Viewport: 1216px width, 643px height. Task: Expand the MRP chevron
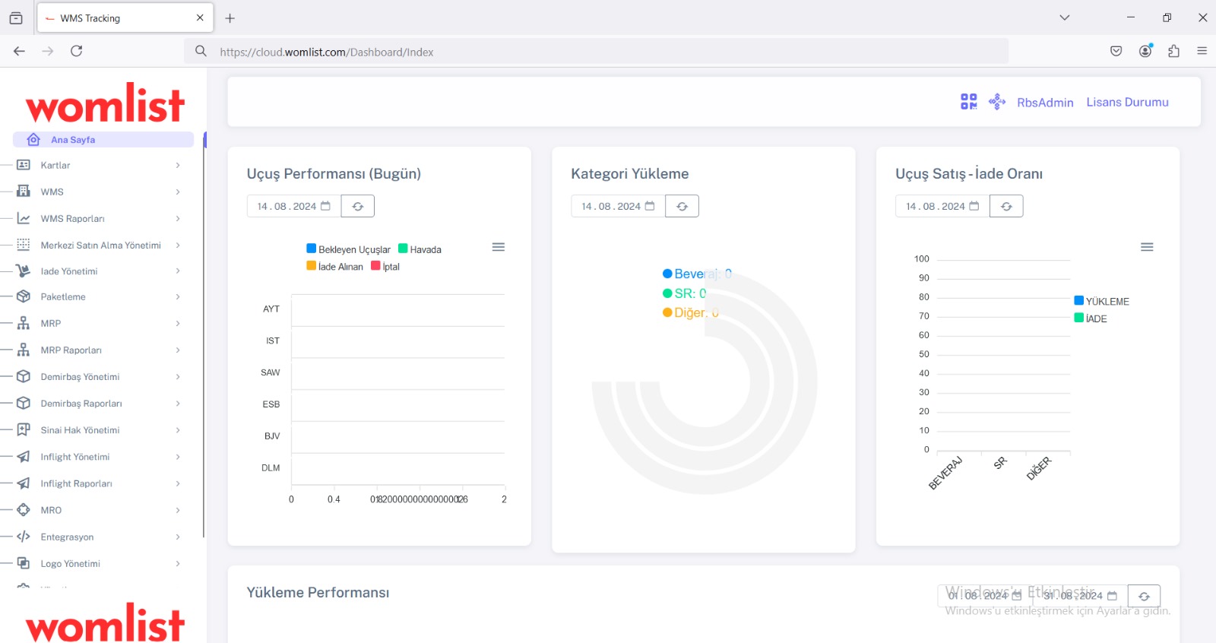pos(178,323)
